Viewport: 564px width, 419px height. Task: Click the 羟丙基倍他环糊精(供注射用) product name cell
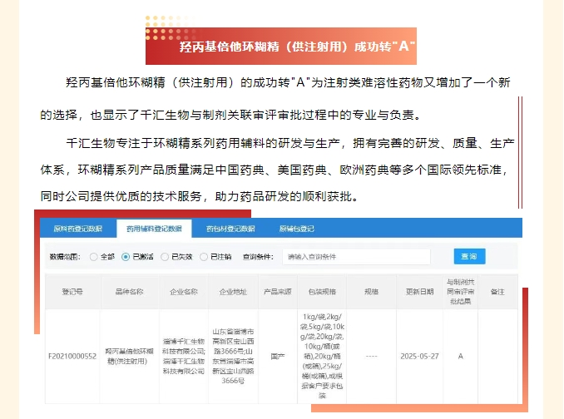coord(130,356)
